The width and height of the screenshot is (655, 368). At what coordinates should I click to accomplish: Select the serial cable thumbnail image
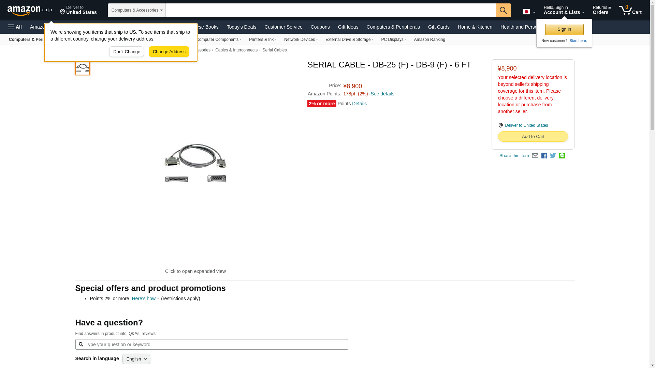pyautogui.click(x=83, y=68)
